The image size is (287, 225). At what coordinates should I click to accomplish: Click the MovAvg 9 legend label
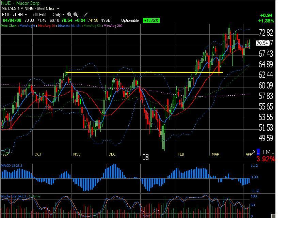pyautogui.click(x=27, y=26)
